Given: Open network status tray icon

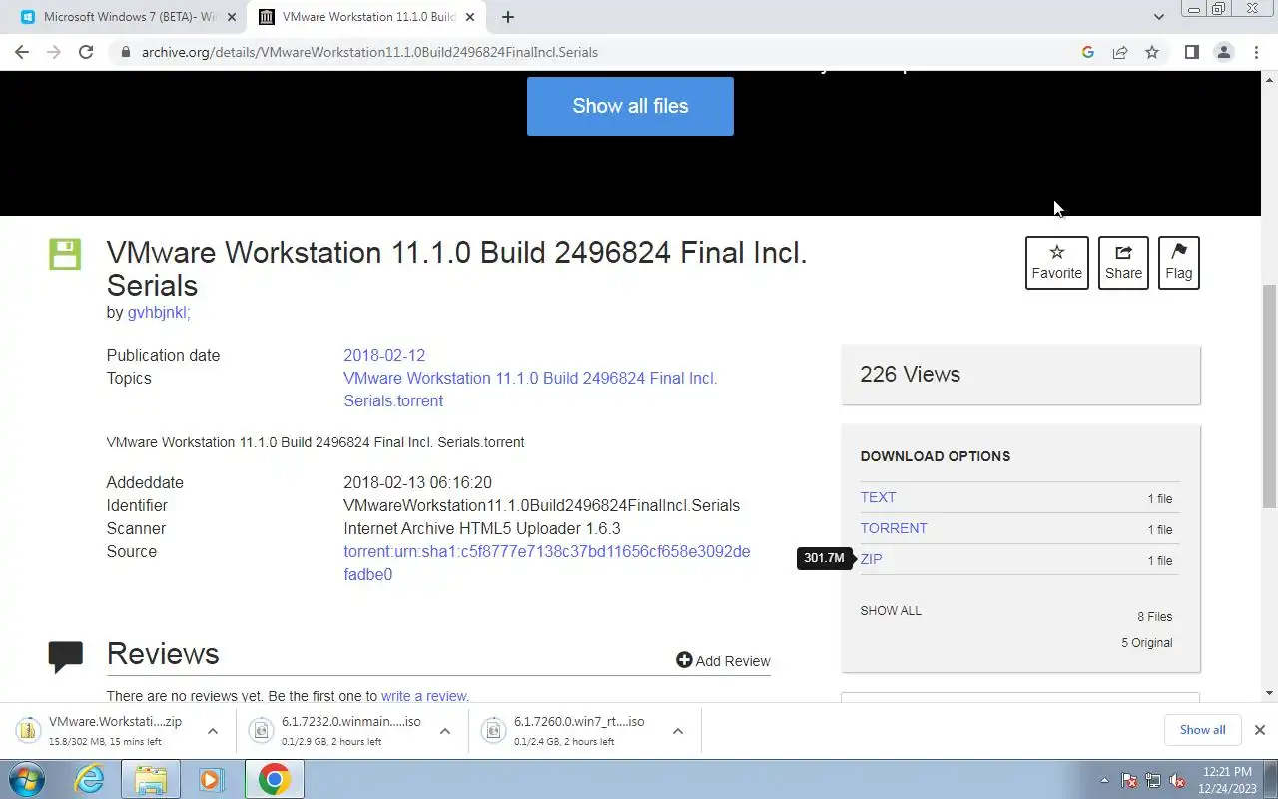Looking at the screenshot, I should pyautogui.click(x=1153, y=780).
